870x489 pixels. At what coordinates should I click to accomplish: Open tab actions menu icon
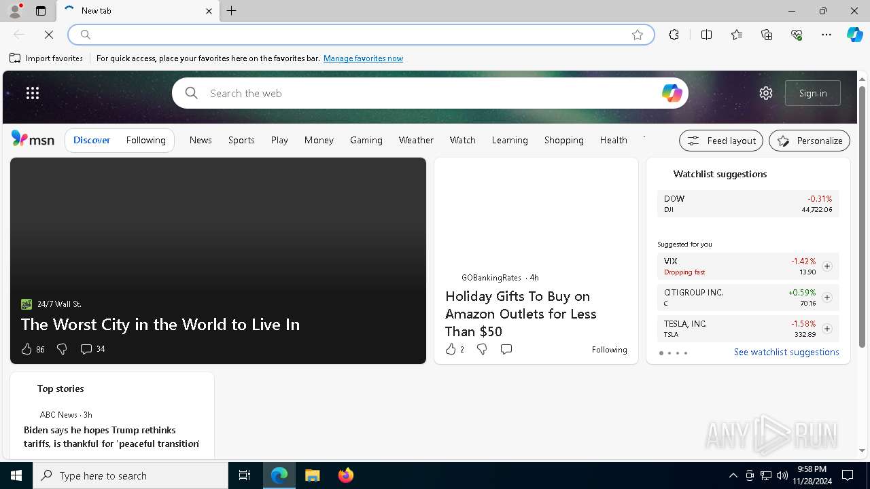41,11
